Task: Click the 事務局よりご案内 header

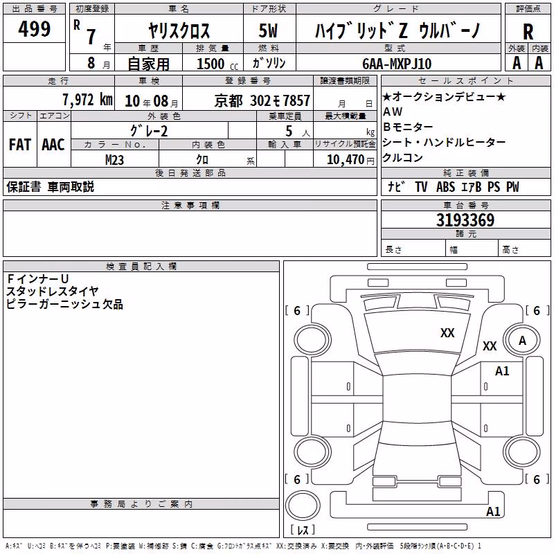Action: [141, 504]
